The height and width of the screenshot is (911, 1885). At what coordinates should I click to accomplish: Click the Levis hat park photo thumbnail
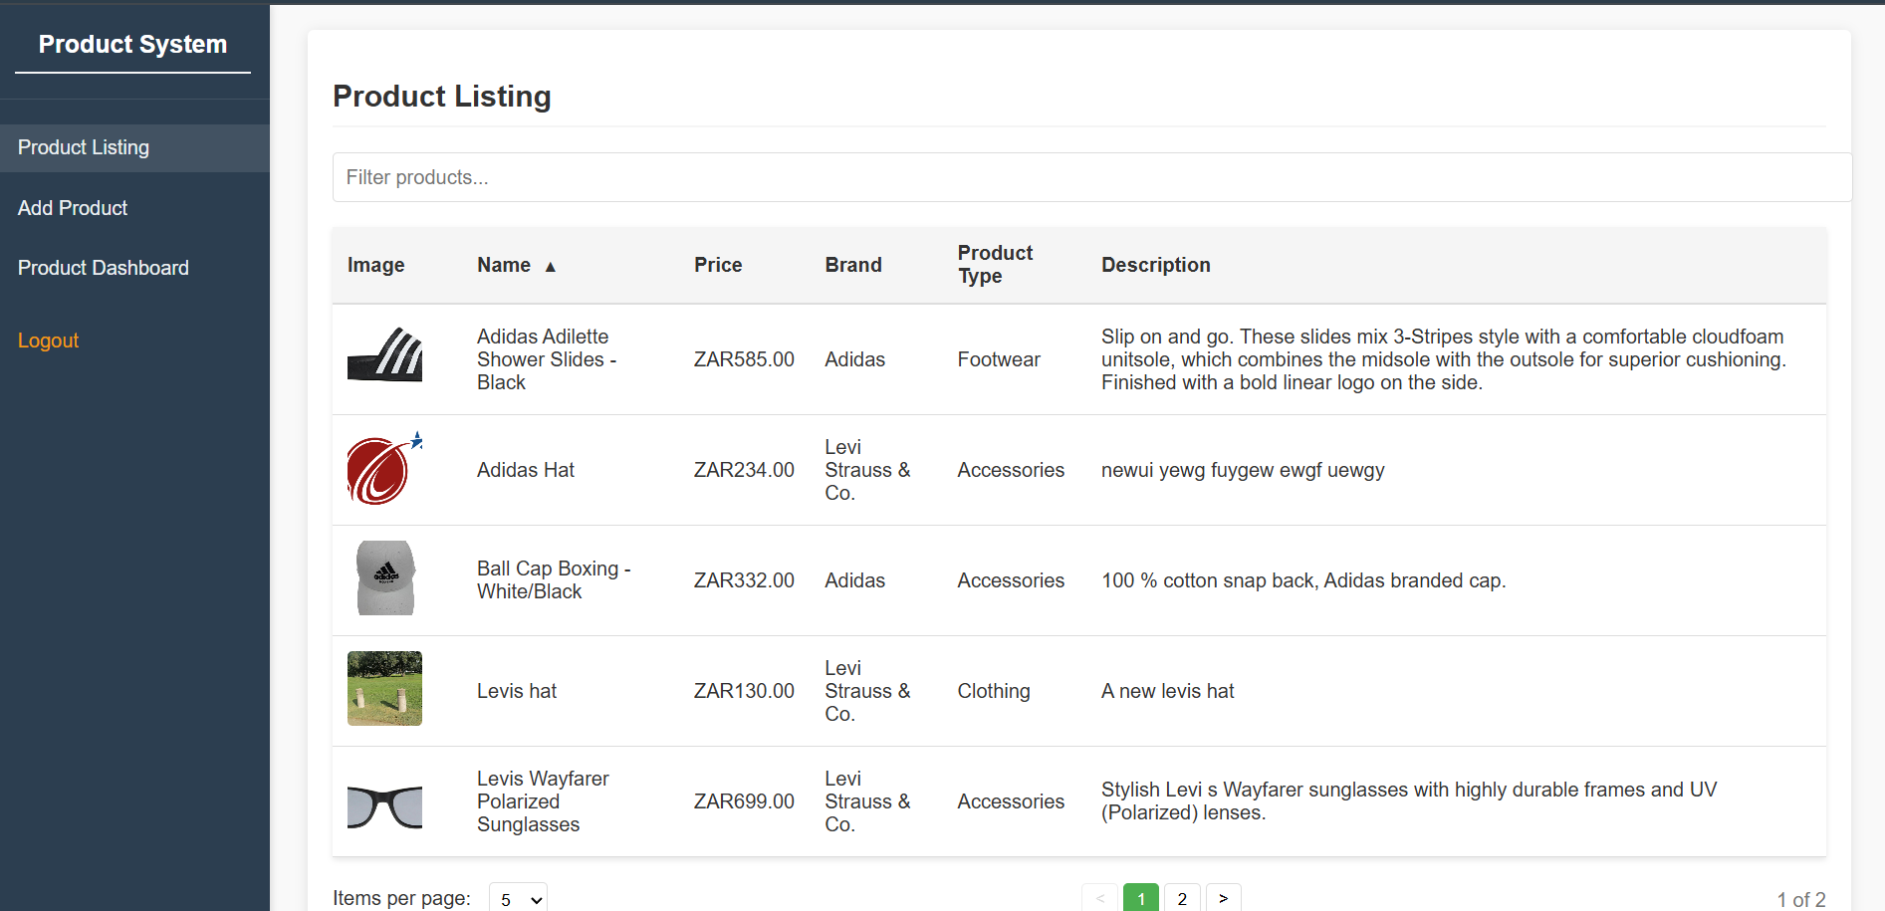(x=384, y=688)
